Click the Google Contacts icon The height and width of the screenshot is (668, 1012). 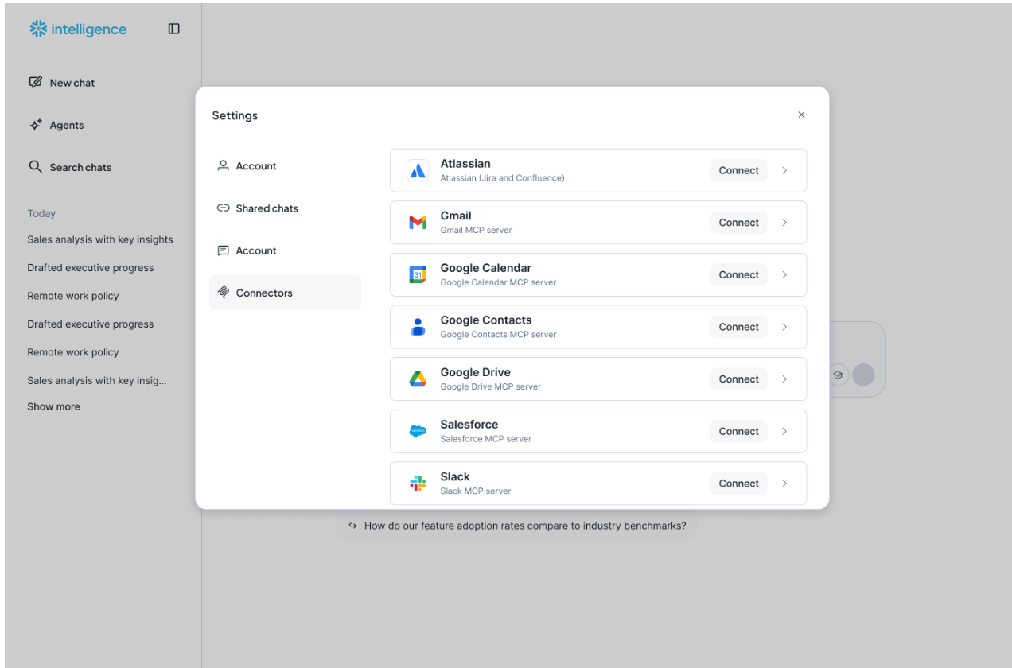coord(418,327)
